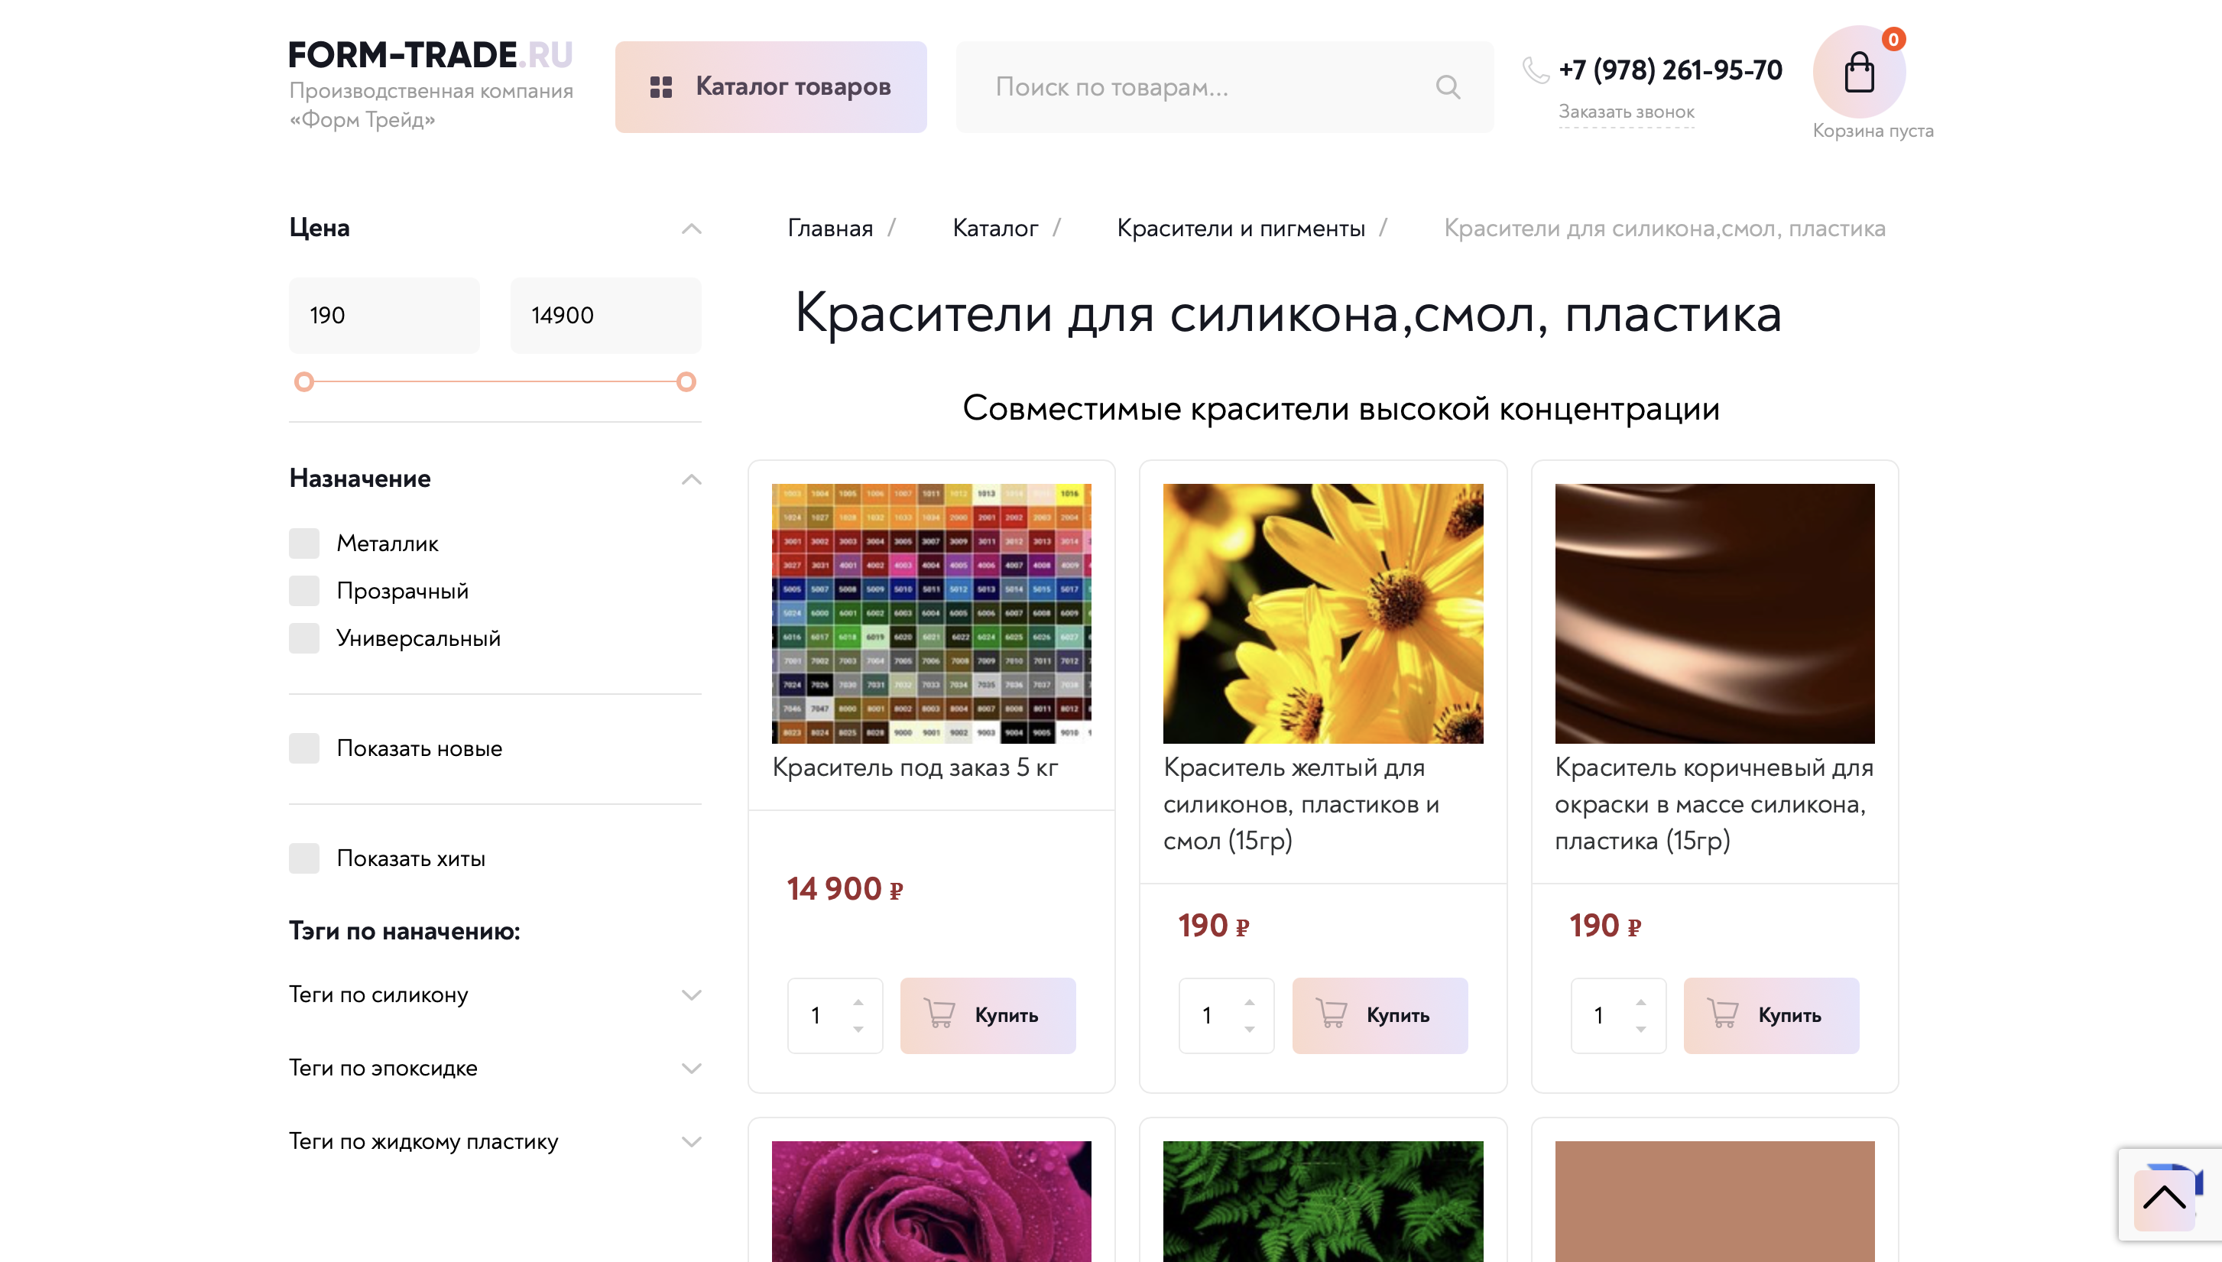Click cart icon on Краситель коричневый card
Image resolution: width=2222 pixels, height=1262 pixels.
click(1723, 1014)
